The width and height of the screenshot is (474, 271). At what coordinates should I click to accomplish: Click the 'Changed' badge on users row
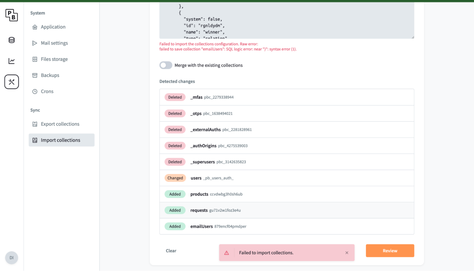click(175, 178)
